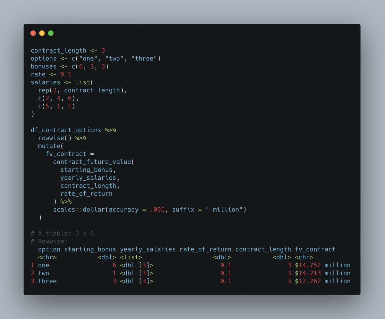Click "contract_future_value(" function name
Viewport: 385px width, 319px height.
[94, 162]
